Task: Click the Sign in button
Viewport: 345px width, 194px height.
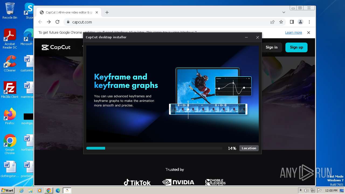Action: tap(271, 47)
